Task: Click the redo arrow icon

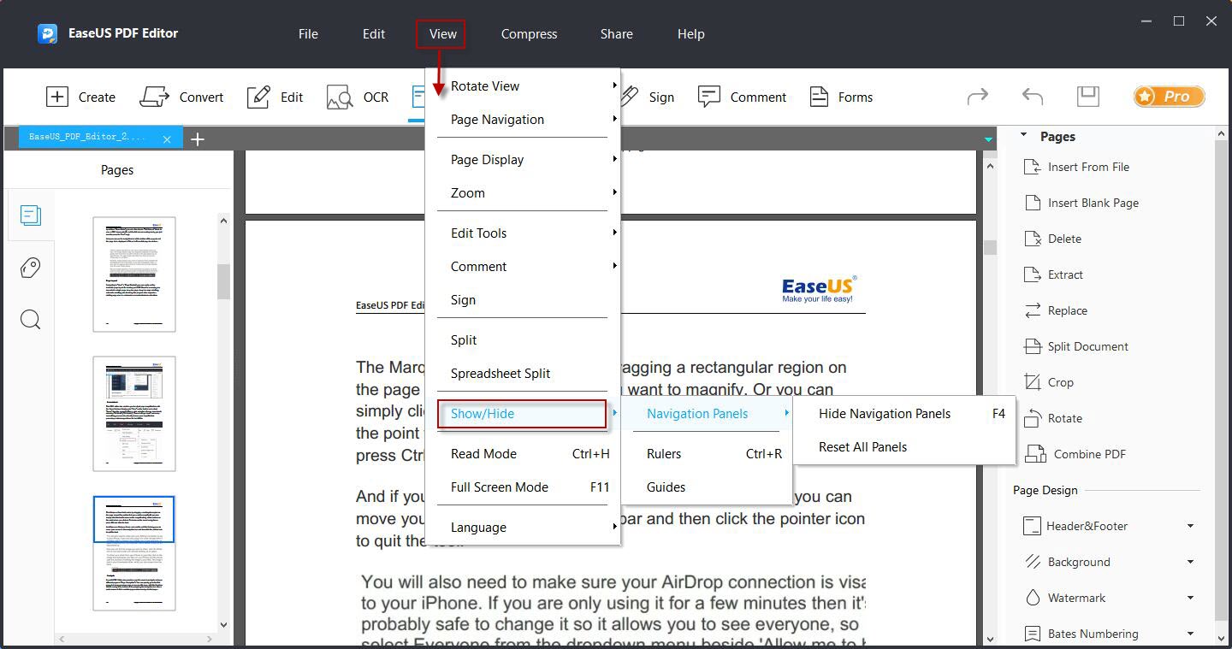Action: coord(978,97)
